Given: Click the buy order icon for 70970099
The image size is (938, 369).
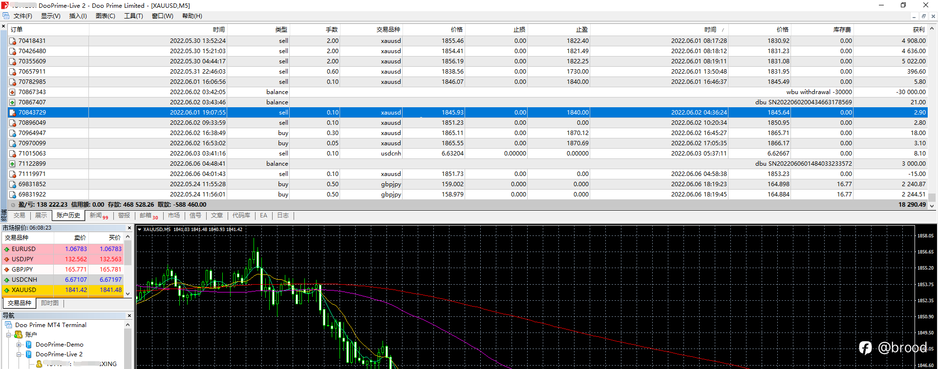Looking at the screenshot, I should coord(13,143).
